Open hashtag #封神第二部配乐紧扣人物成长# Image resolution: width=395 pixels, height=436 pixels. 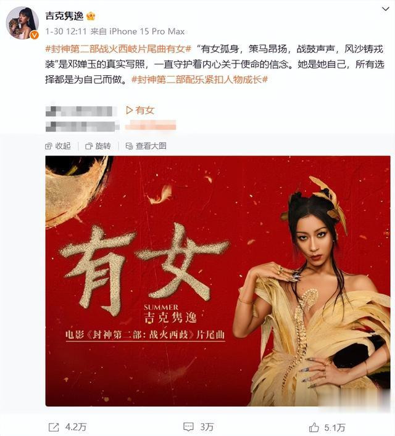[x=199, y=80]
